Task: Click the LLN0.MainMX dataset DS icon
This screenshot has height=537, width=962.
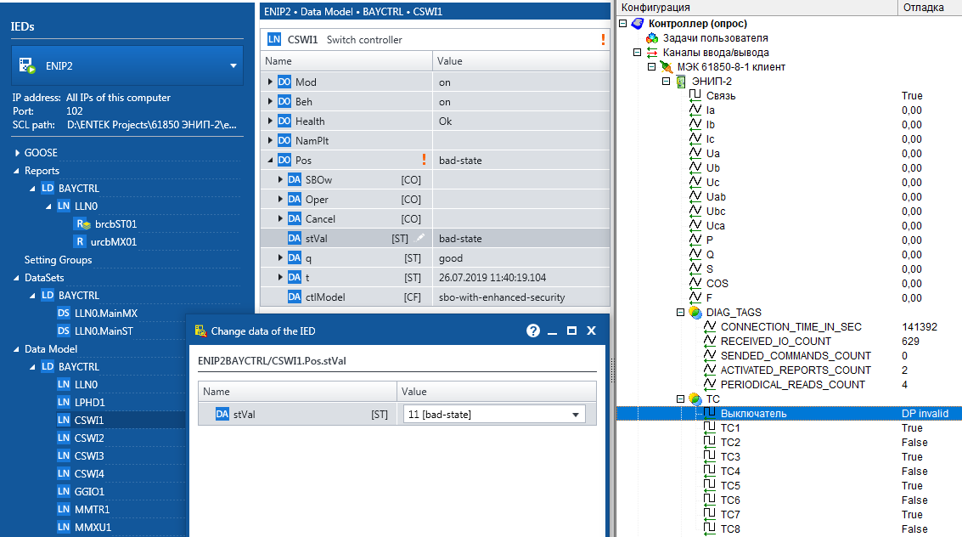Action: [x=64, y=314]
